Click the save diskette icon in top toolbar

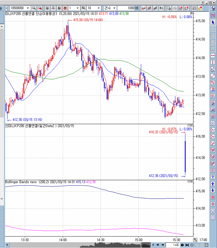coord(194,8)
